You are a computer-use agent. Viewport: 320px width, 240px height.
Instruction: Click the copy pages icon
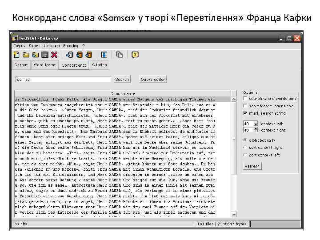coord(120,55)
